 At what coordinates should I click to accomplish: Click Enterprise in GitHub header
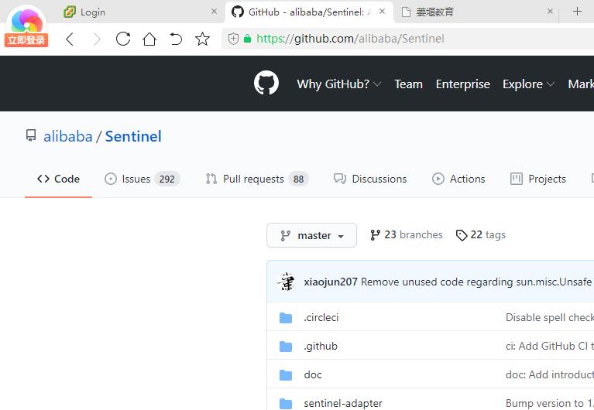[462, 84]
